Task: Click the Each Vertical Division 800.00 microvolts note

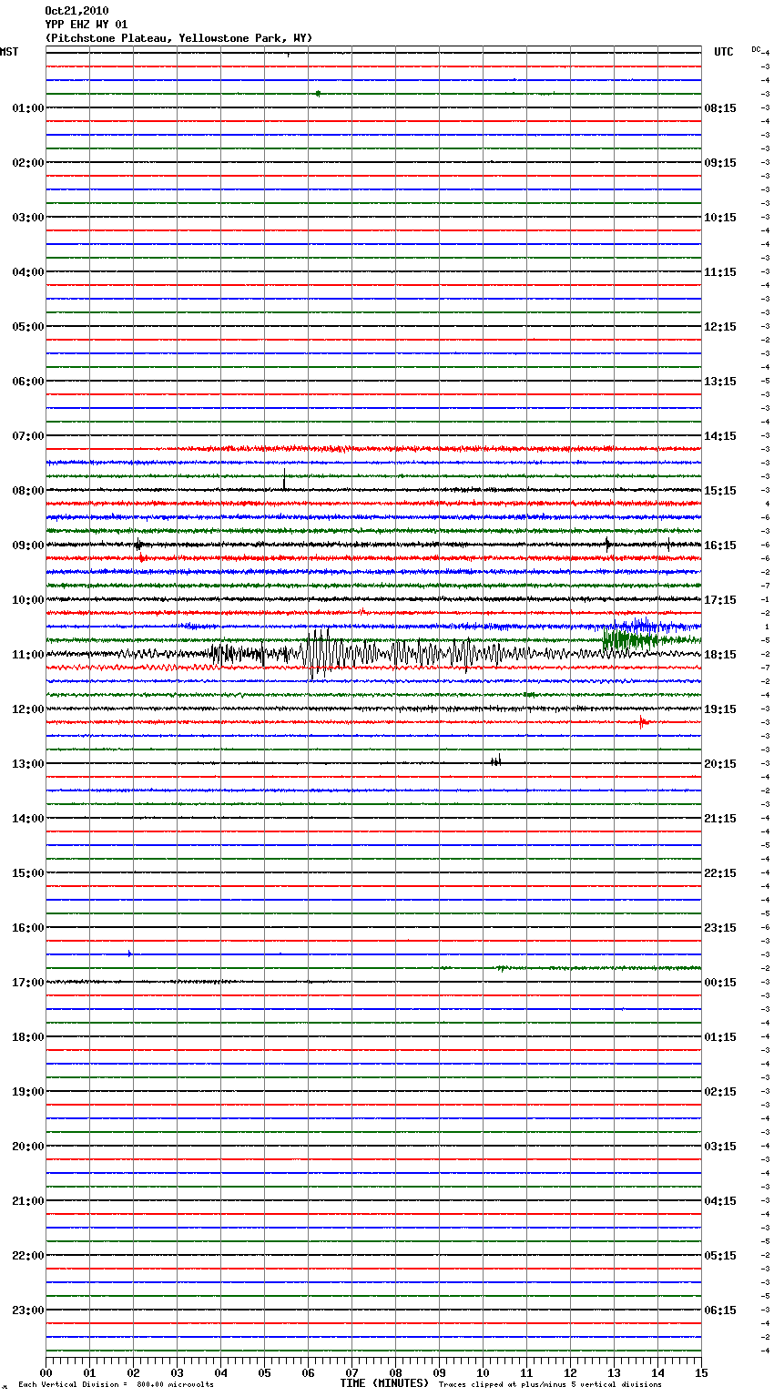Action: click(x=116, y=1385)
